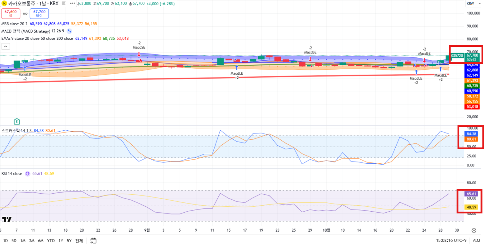
Task: Click the 100 quantity between sell and buy
Action: coord(25,14)
